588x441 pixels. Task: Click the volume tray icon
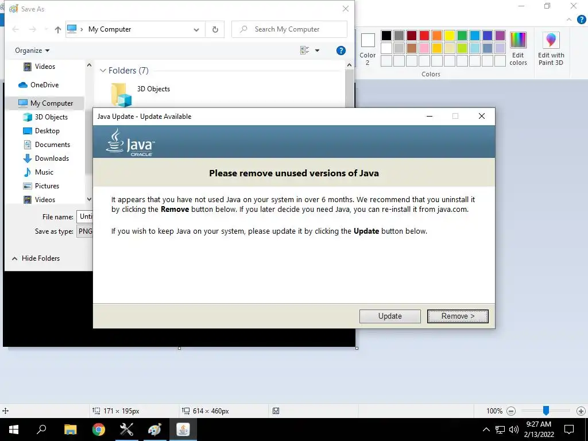(x=514, y=430)
